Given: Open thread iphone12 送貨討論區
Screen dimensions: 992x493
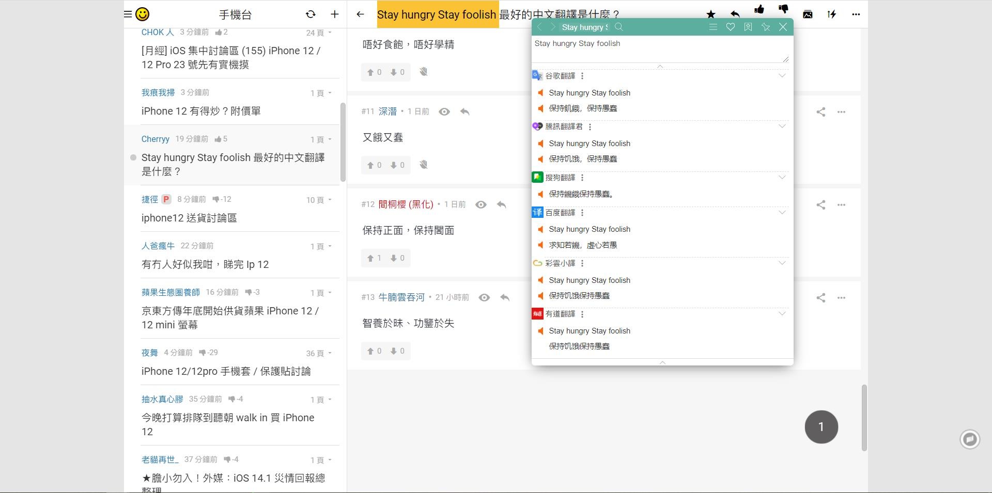Looking at the screenshot, I should (x=189, y=218).
